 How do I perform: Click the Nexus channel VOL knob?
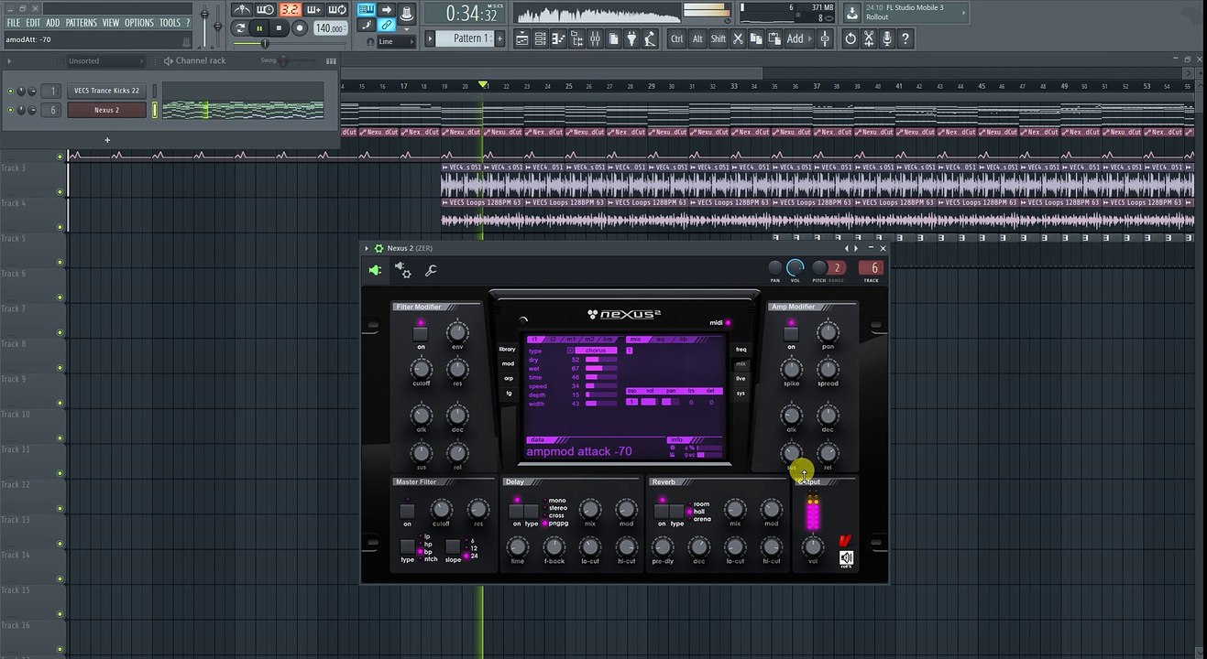coord(795,268)
